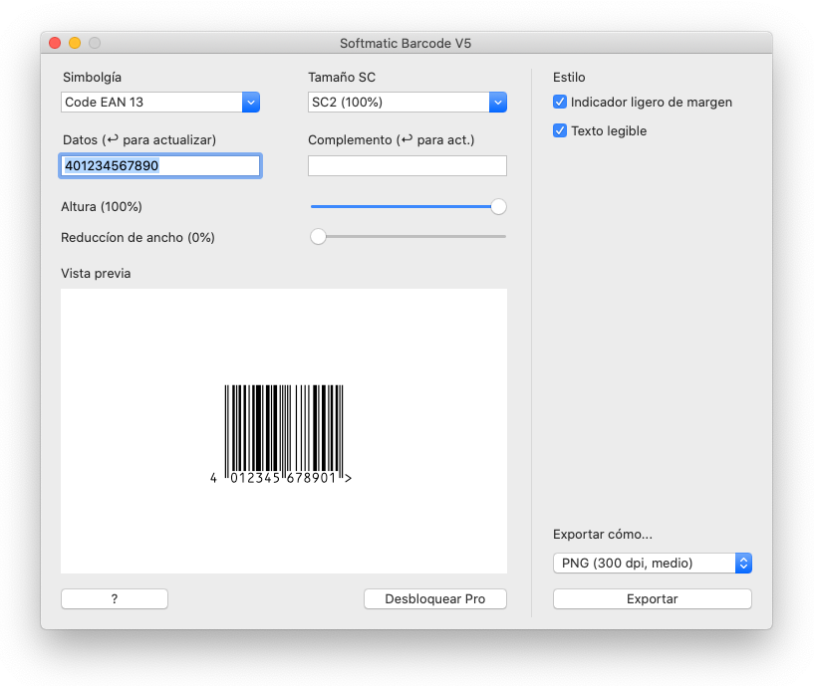This screenshot has width=814, height=686.
Task: Click the '>' margin indicator beside barcode digits
Action: point(348,479)
